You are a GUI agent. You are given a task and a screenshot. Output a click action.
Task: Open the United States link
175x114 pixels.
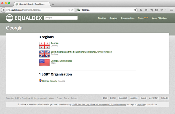65,61
